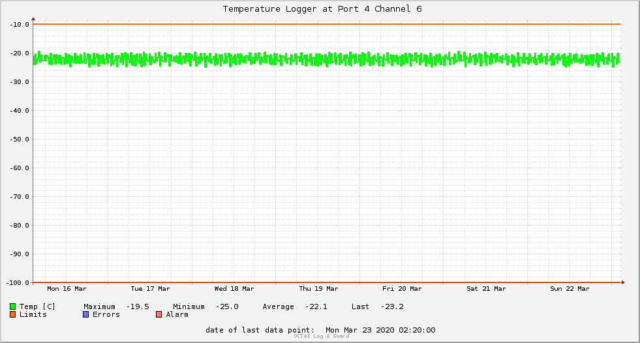The image size is (640, 343).
Task: Click the Minimum value -25.0
Action: 227,306
